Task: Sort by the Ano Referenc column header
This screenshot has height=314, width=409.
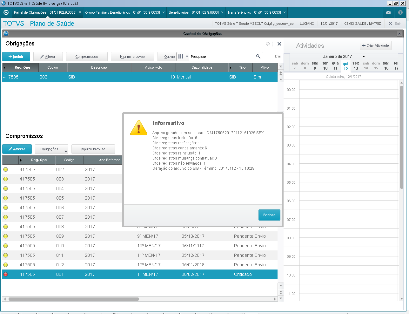Action: pos(103,160)
